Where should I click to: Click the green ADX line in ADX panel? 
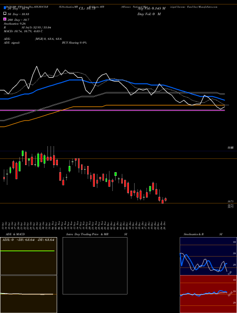pyautogui.click(x=27, y=251)
